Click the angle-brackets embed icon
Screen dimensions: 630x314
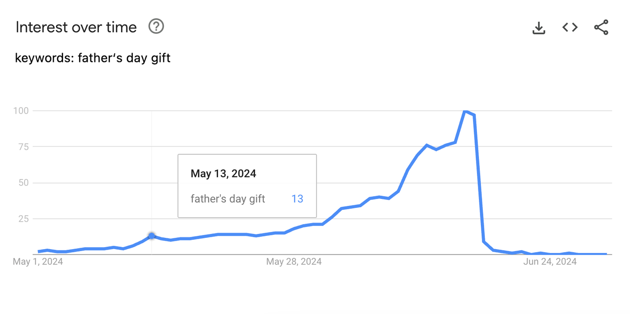coord(569,28)
